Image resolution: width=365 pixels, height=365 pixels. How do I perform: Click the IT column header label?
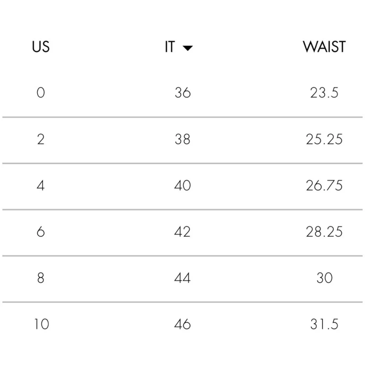tap(170, 47)
